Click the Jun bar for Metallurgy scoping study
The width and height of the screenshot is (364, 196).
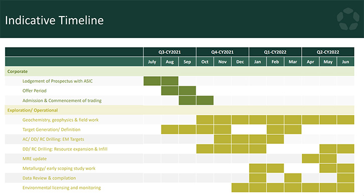pyautogui.click(x=345, y=168)
